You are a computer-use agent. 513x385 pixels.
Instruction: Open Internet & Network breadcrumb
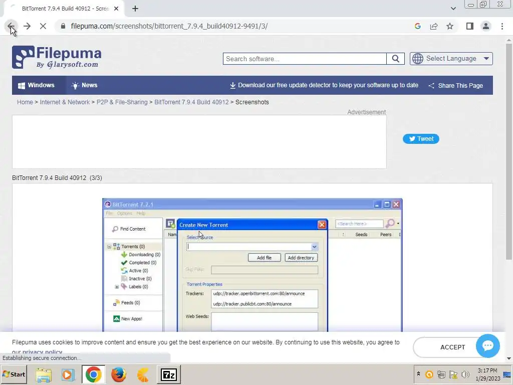click(65, 102)
